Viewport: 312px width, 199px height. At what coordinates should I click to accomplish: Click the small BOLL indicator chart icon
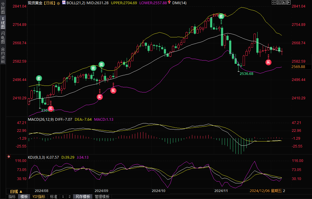coord(64,3)
